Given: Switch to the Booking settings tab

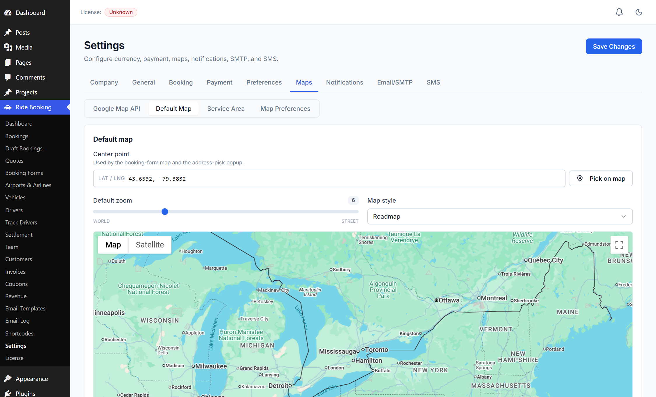Looking at the screenshot, I should (x=181, y=82).
